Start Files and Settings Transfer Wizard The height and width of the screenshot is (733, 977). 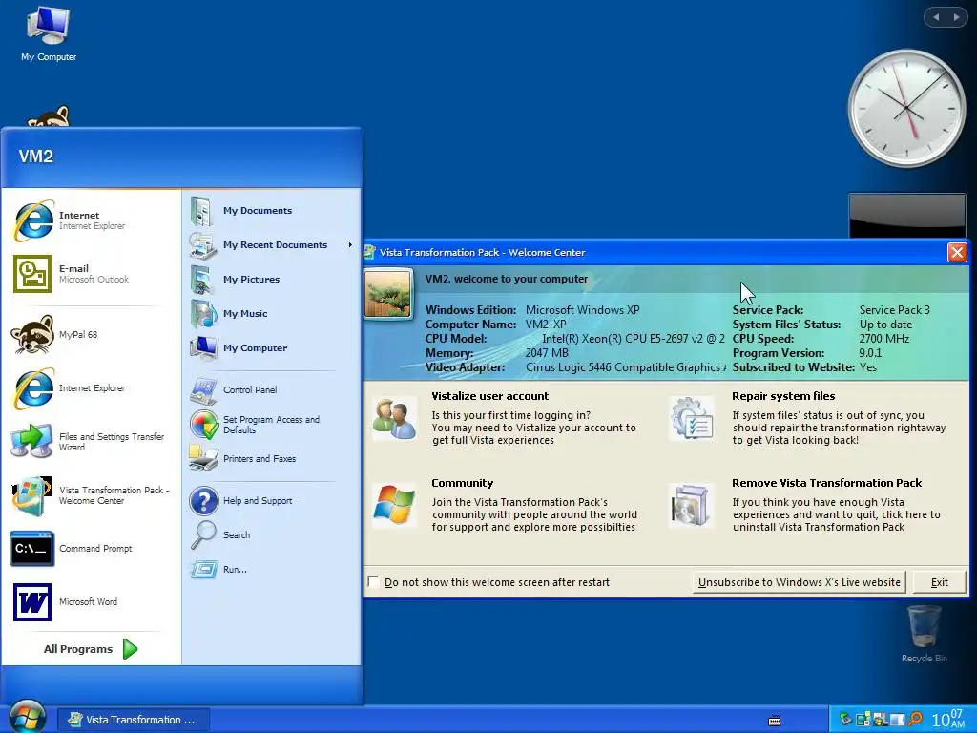pos(91,441)
